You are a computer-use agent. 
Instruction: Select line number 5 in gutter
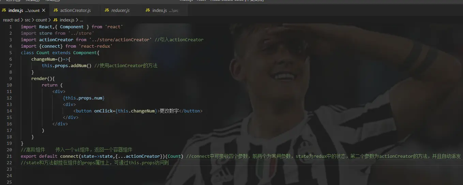(x=11, y=53)
